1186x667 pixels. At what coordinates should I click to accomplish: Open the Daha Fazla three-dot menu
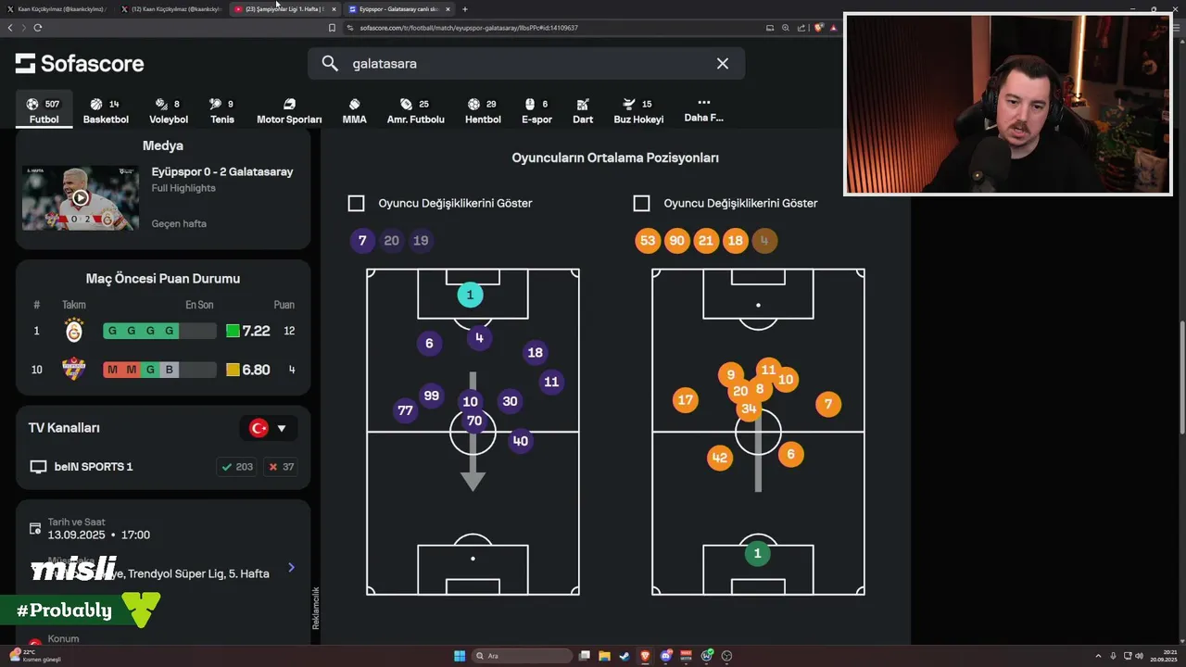(x=703, y=110)
